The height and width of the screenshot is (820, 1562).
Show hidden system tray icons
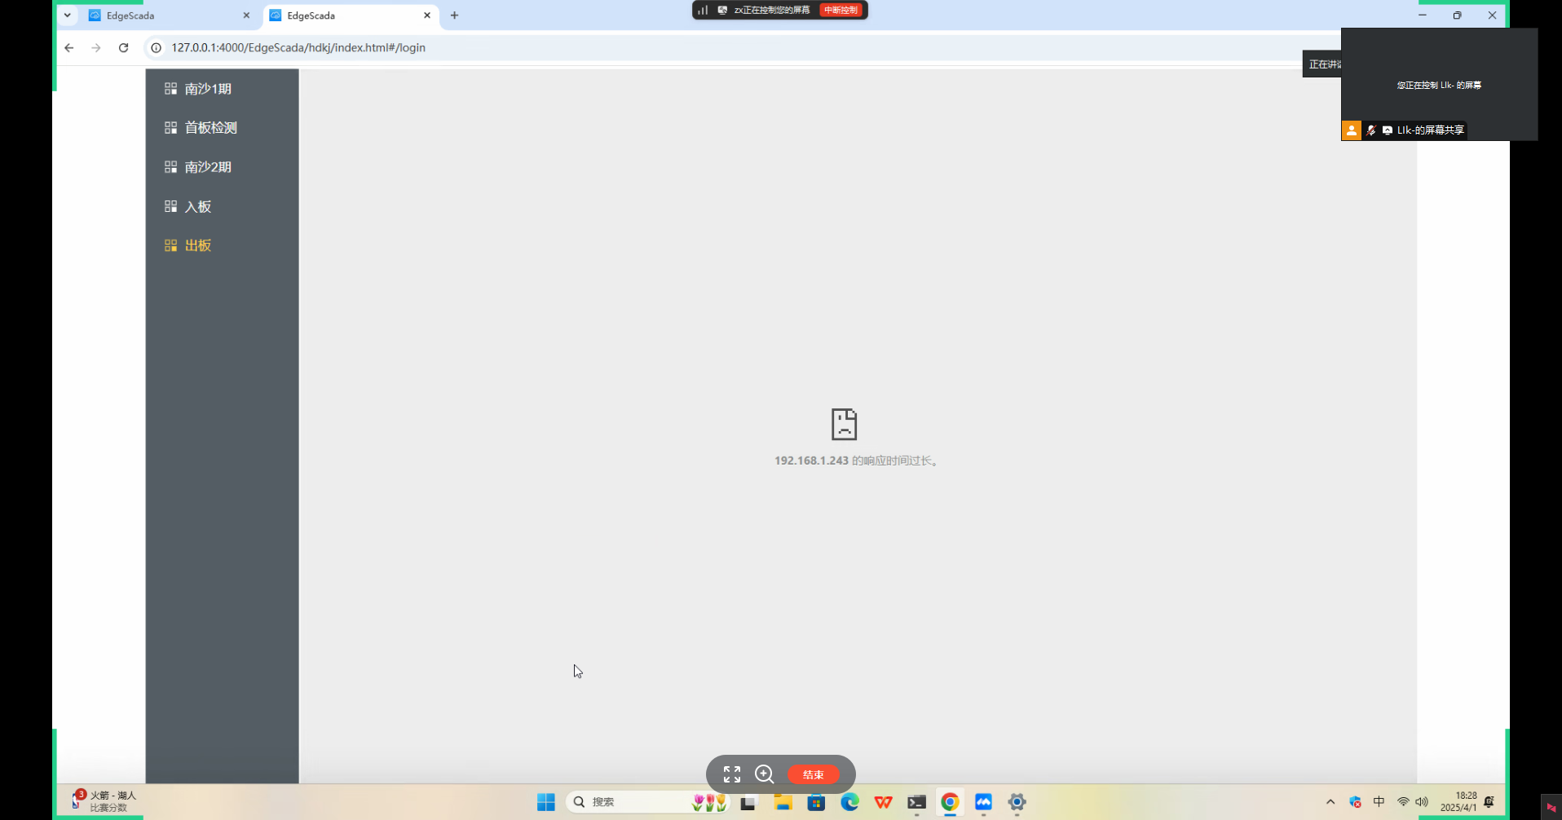[x=1330, y=802]
